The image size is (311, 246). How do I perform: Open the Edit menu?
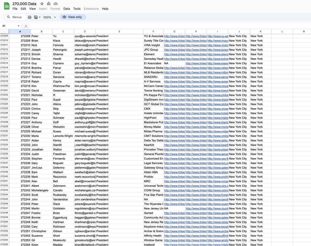click(23, 9)
